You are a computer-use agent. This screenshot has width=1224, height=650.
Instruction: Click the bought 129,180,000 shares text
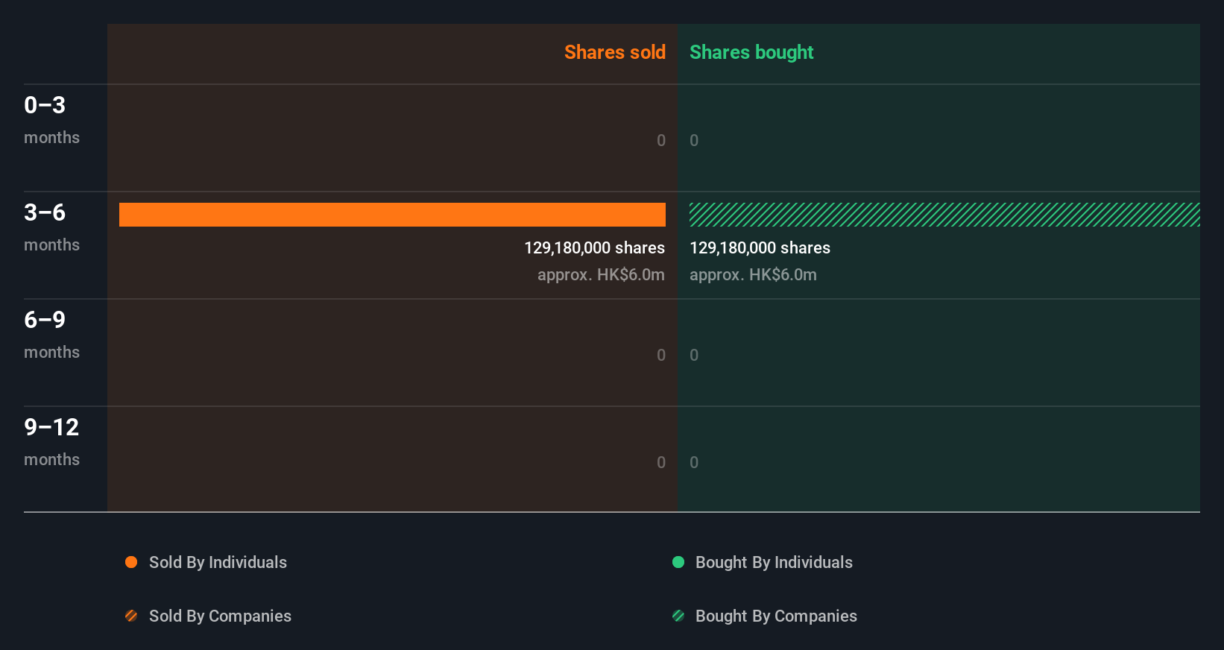(760, 247)
